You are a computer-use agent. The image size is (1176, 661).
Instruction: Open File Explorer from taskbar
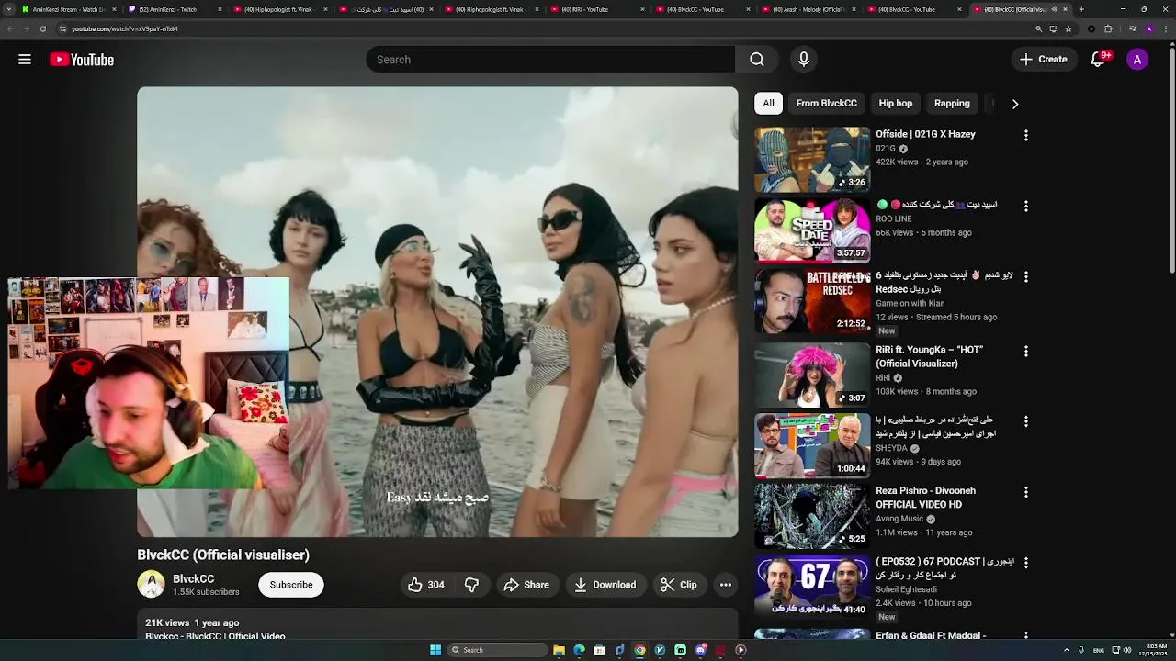(x=559, y=650)
